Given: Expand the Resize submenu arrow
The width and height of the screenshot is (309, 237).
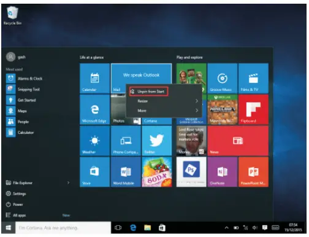Looking at the screenshot, I should click(x=197, y=101).
